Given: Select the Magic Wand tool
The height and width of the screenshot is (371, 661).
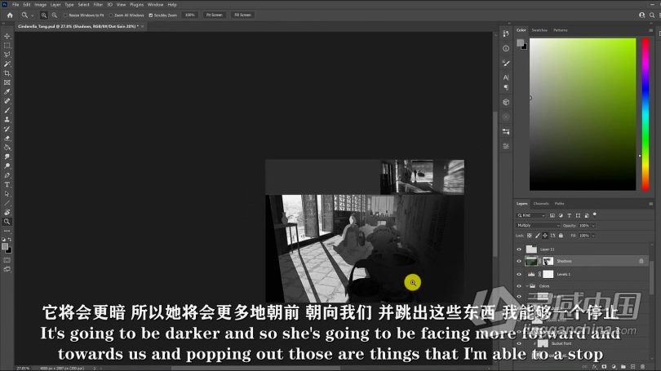Looking at the screenshot, I should 7,64.
